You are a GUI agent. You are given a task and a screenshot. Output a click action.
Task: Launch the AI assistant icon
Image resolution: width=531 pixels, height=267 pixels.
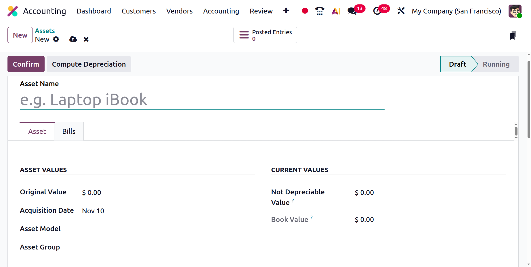336,11
